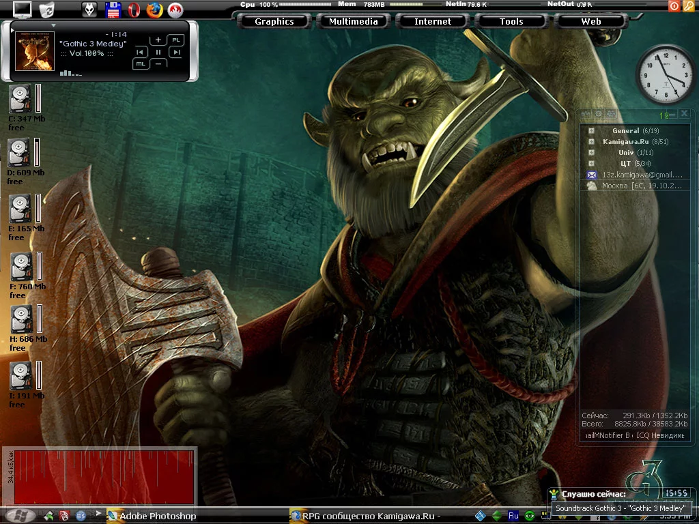Image resolution: width=699 pixels, height=524 pixels.
Task: Click the drive F: usage bar
Action: 40,266
